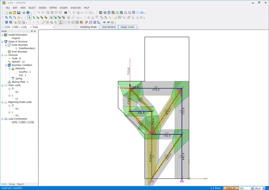
Task: Click the UxyzRxz : 1 restraint row
Action: pos(25,72)
